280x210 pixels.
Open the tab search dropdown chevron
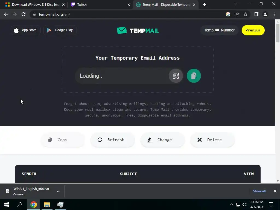236,4
